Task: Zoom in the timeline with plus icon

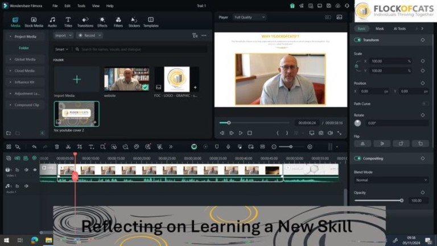Action: (x=310, y=147)
